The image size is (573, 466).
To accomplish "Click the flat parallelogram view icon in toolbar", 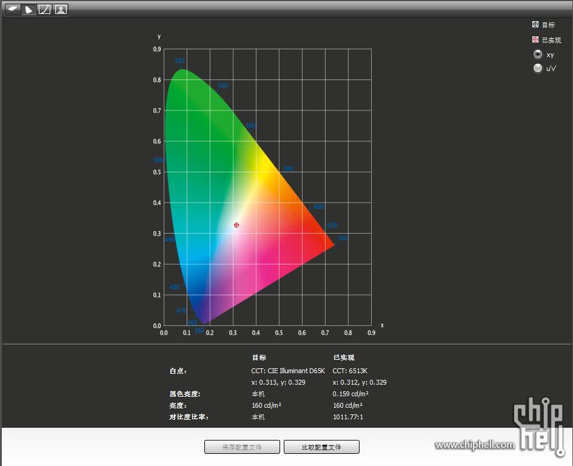I will point(13,9).
